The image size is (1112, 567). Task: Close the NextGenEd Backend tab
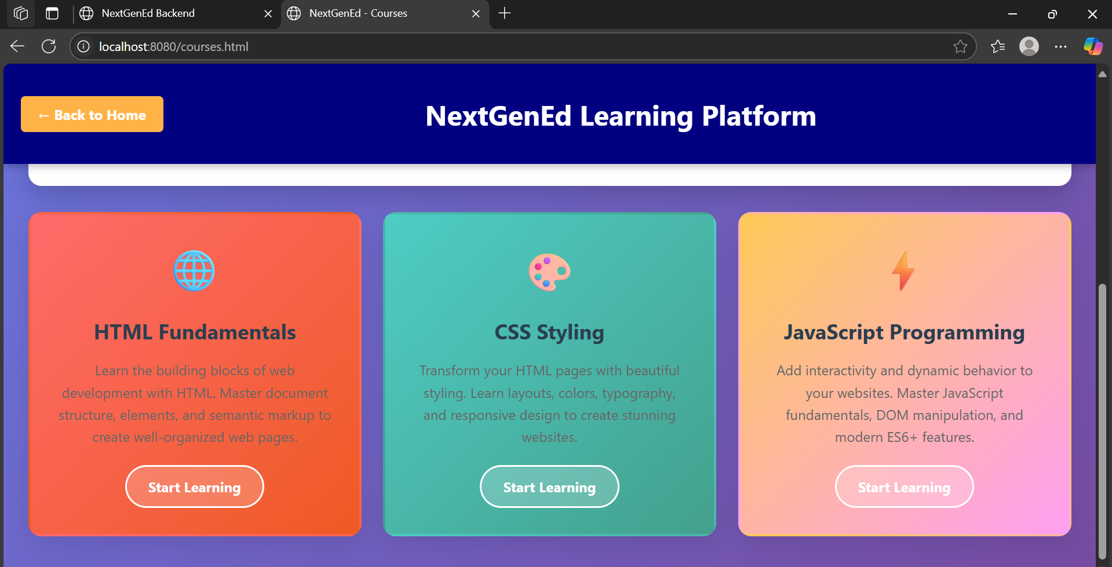pyautogui.click(x=268, y=13)
